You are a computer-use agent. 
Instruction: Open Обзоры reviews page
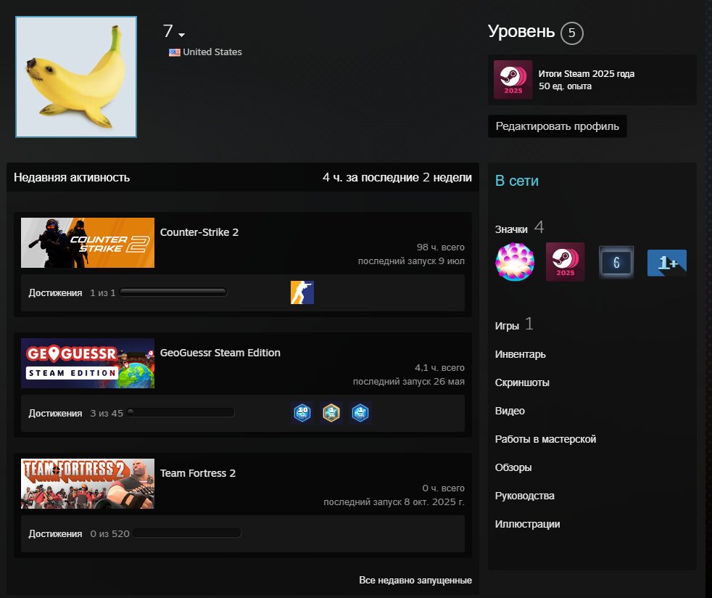pos(513,467)
